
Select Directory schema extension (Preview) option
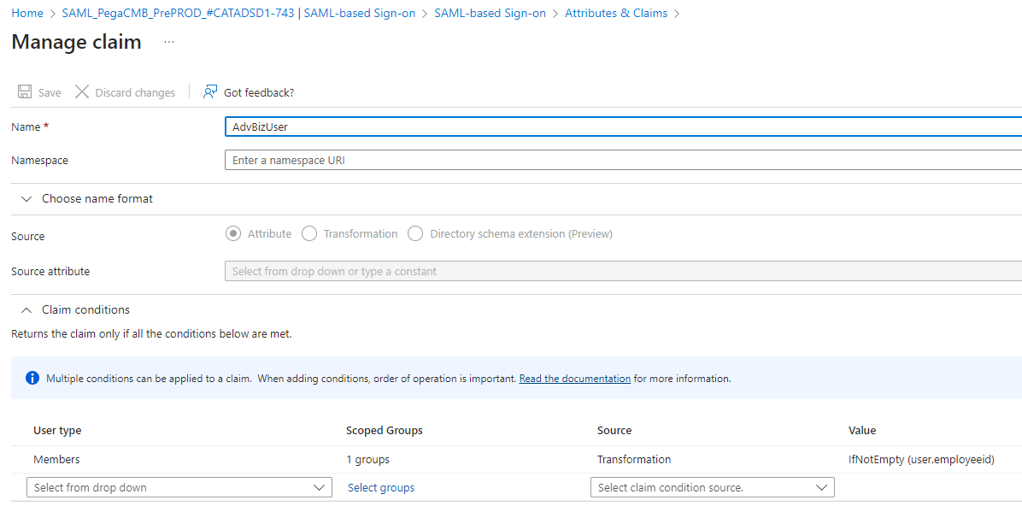click(x=415, y=233)
